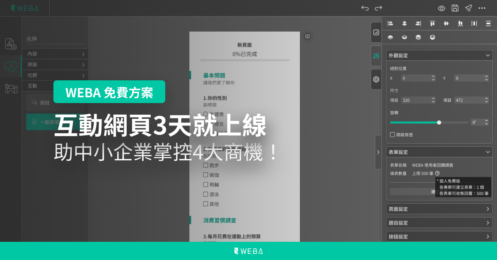Publish using the paper plane icon

point(468,8)
